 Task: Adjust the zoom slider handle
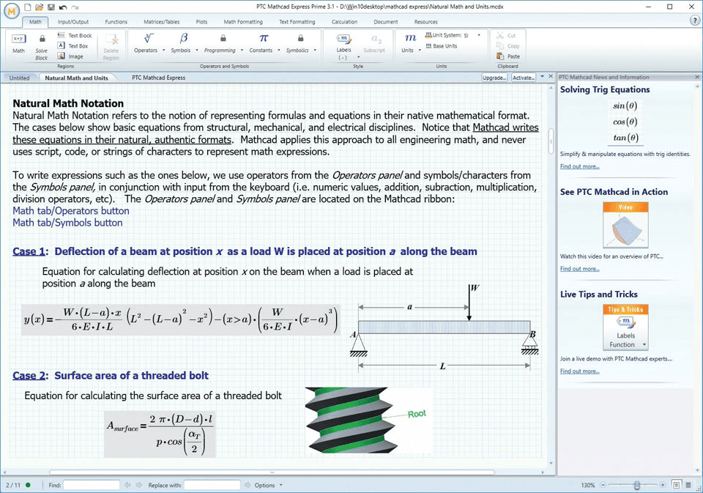(636, 485)
